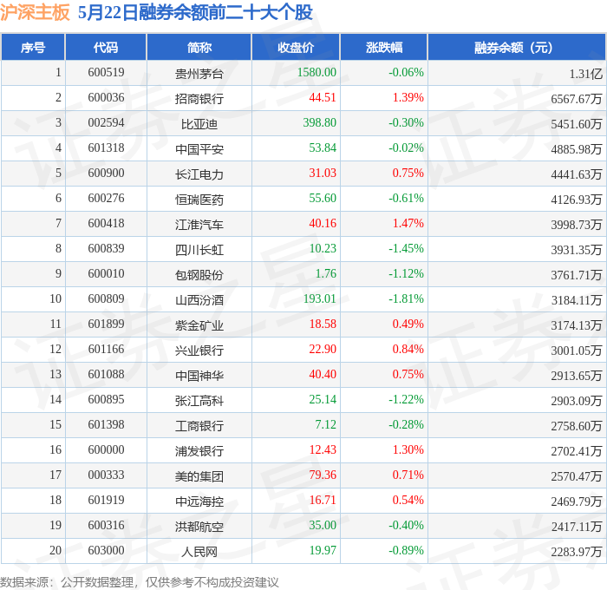
Task: Click stock code 600036
Action: (106, 98)
